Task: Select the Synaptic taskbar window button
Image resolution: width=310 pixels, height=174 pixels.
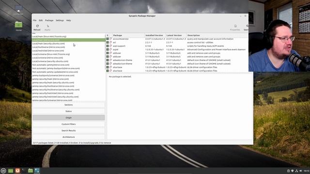Action: [37, 171]
